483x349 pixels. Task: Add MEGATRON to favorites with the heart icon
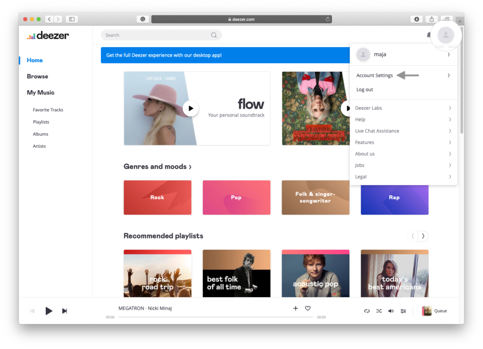308,308
